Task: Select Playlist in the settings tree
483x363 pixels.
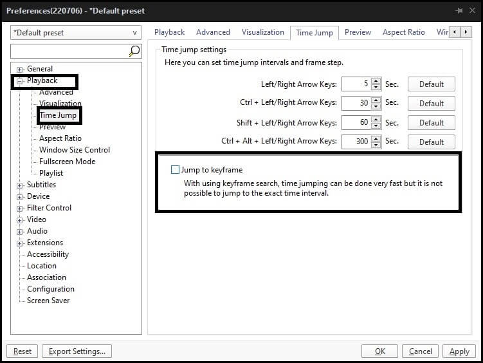Action: (x=51, y=173)
